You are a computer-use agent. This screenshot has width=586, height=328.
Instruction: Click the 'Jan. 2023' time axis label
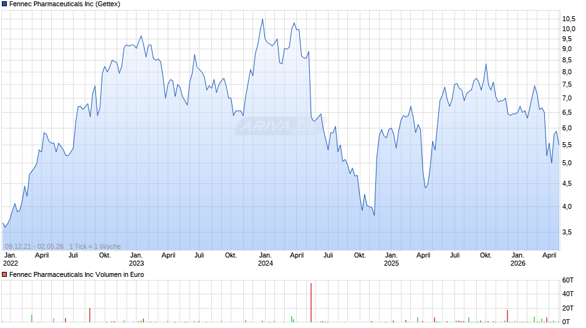coord(137,259)
